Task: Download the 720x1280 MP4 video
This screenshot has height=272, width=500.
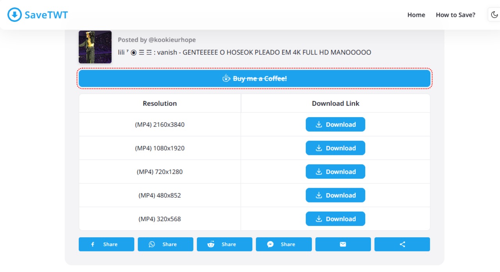Action: click(335, 172)
